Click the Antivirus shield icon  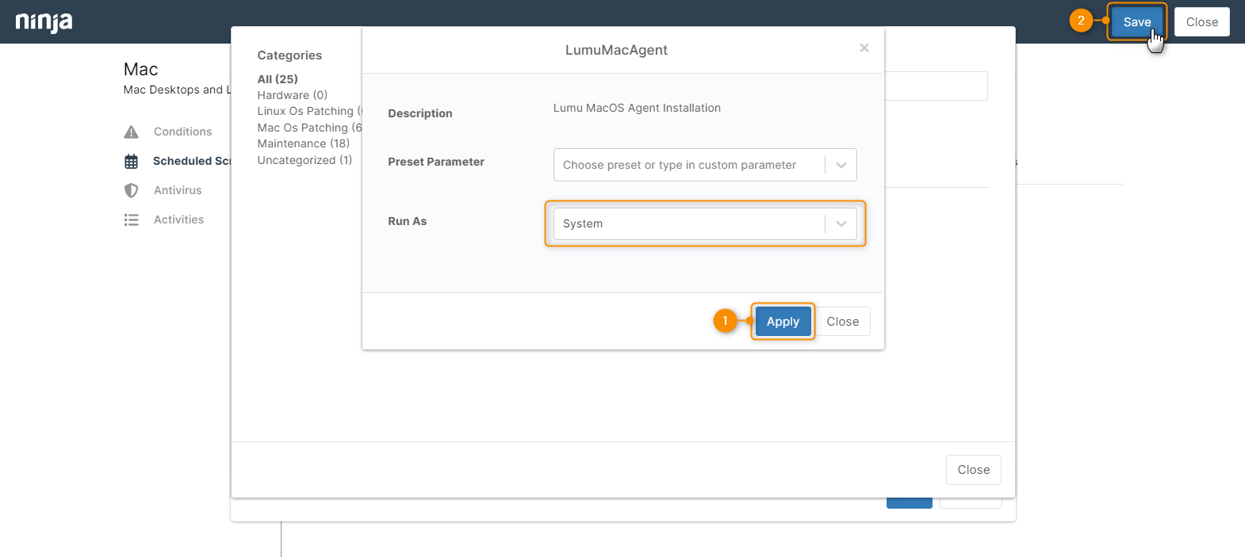(x=132, y=191)
